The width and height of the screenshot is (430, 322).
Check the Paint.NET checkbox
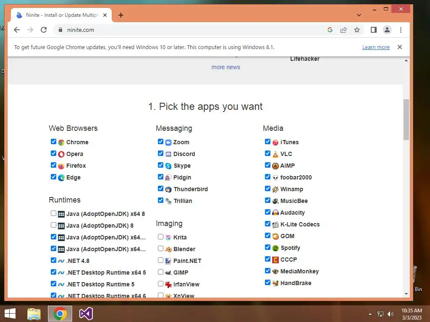point(161,260)
